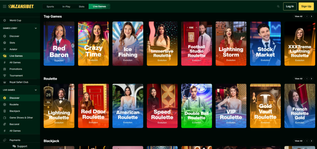Open Promotions from the sidebar
The width and height of the screenshot is (317, 149).
[20, 69]
